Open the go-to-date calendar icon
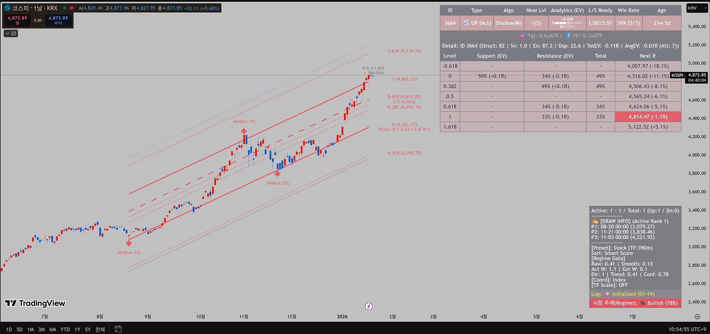710x334 pixels. tap(118, 329)
